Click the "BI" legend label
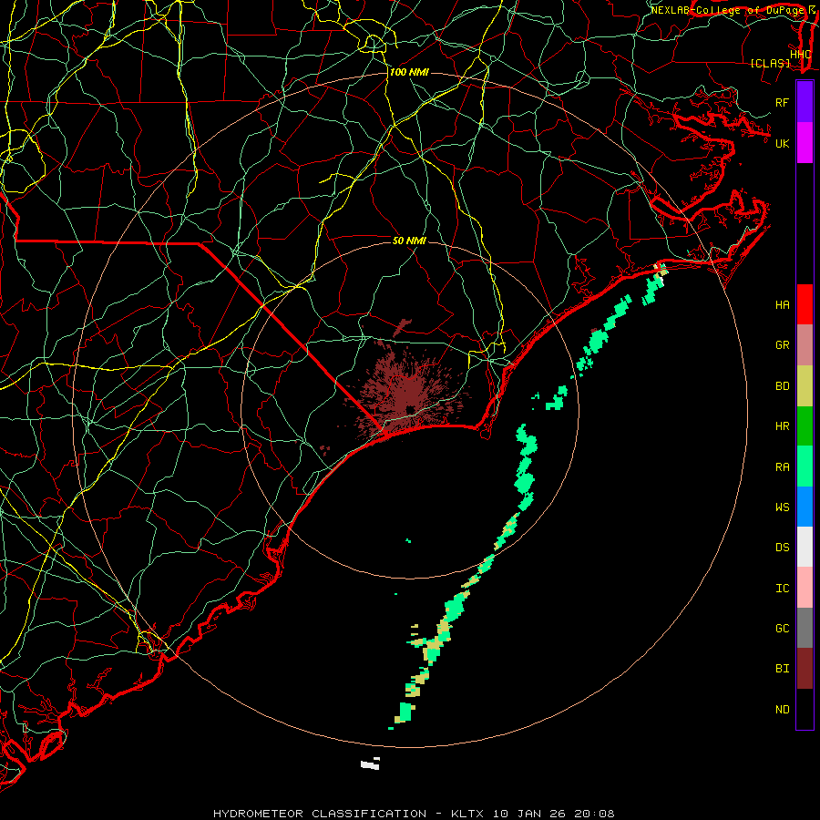 782,669
